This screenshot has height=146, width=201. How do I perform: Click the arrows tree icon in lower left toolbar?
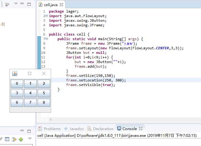[14, 139]
